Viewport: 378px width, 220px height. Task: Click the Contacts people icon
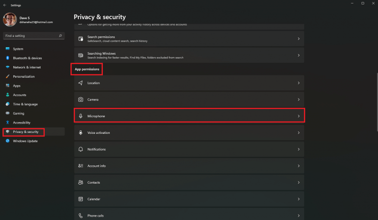click(x=80, y=183)
